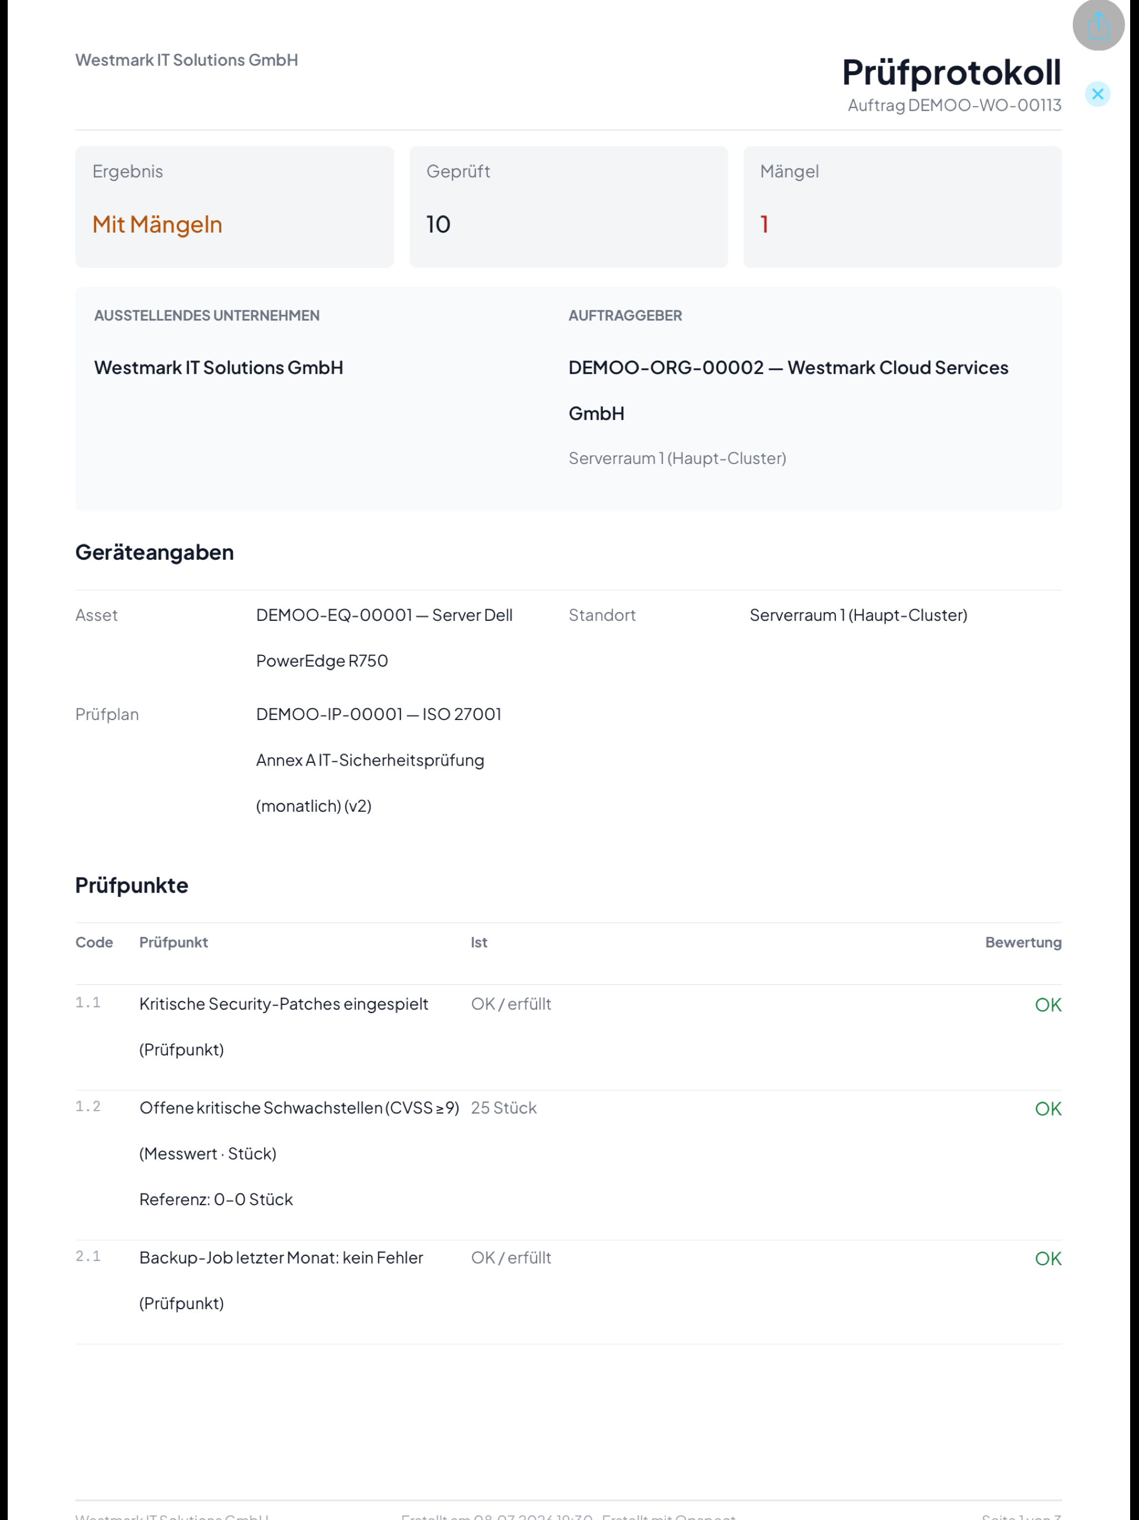Click the OK rating for Schwachstellen row
Screen dimensions: 1139x1520
1048,1109
